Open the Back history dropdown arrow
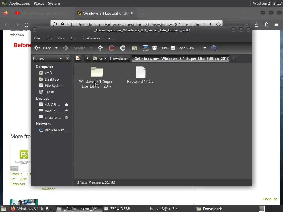Image resolution: width=283 pixels, height=212 pixels. pos(56,48)
